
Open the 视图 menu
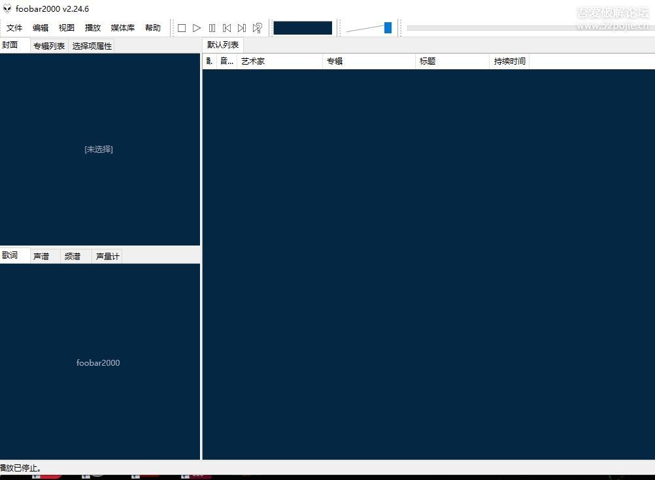point(67,27)
